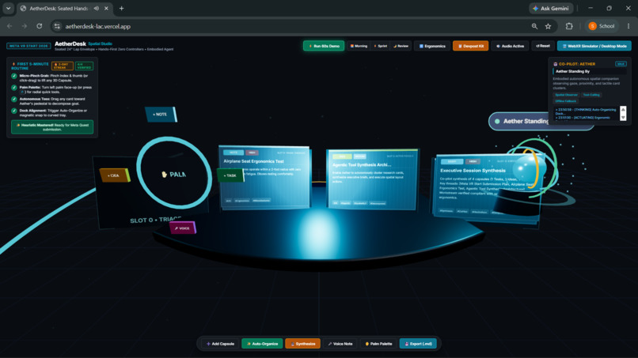The image size is (638, 358).
Task: Select the Review preset
Action: pyautogui.click(x=401, y=46)
